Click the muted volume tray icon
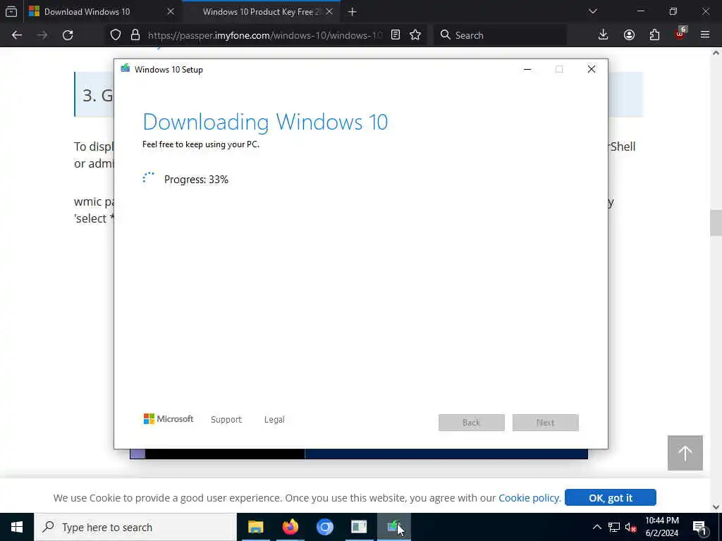Image resolution: width=722 pixels, height=541 pixels. point(631,527)
